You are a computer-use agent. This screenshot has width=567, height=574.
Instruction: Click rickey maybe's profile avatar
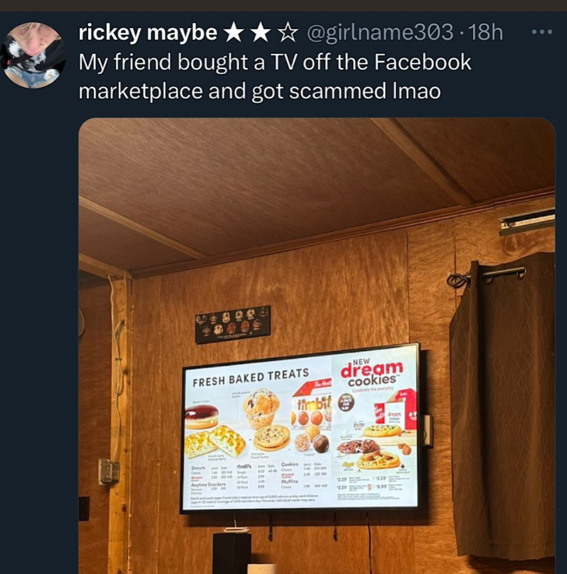coord(34,55)
